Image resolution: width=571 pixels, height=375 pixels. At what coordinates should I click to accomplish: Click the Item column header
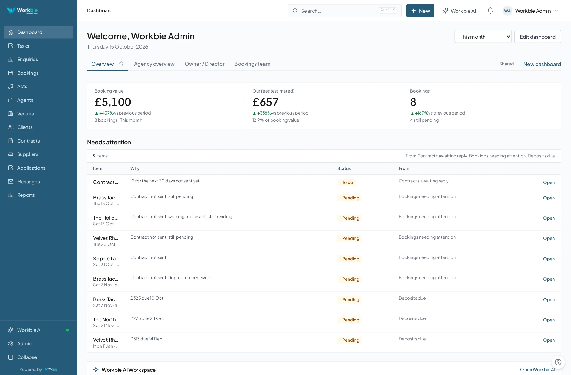coord(98,168)
